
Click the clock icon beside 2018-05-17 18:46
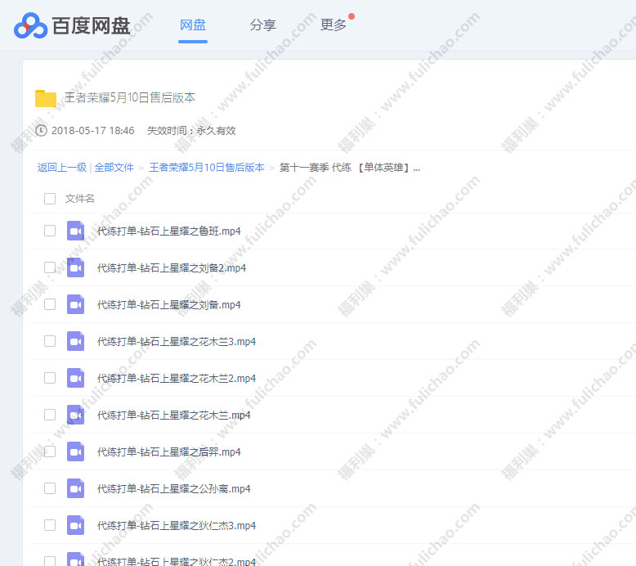pos(41,131)
